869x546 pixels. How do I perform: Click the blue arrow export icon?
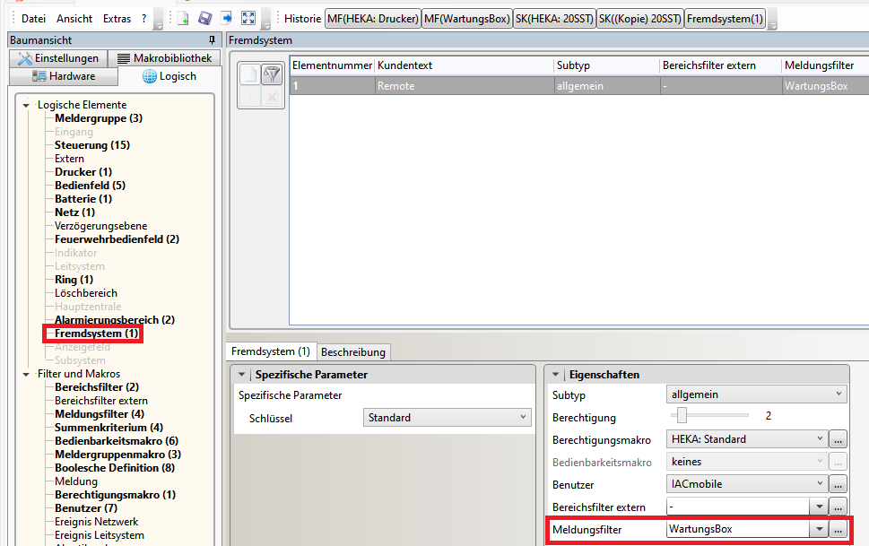(x=227, y=18)
